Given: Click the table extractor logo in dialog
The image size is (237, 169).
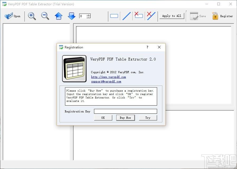Looking at the screenshot, I should 74,69.
